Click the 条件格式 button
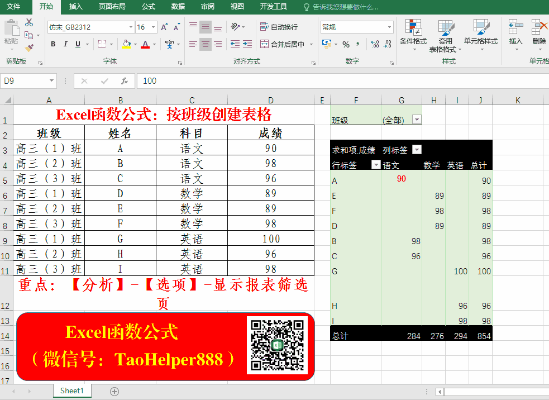 (x=413, y=34)
